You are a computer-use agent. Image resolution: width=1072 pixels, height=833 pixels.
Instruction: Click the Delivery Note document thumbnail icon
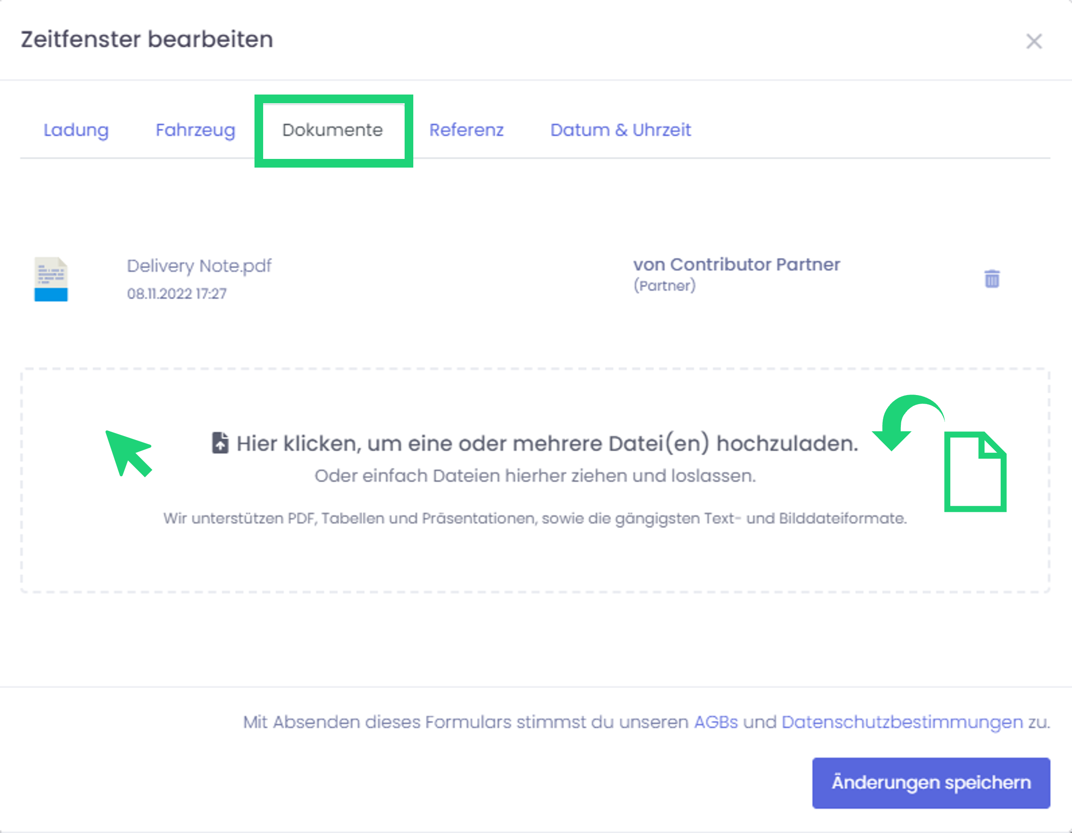[x=51, y=279]
